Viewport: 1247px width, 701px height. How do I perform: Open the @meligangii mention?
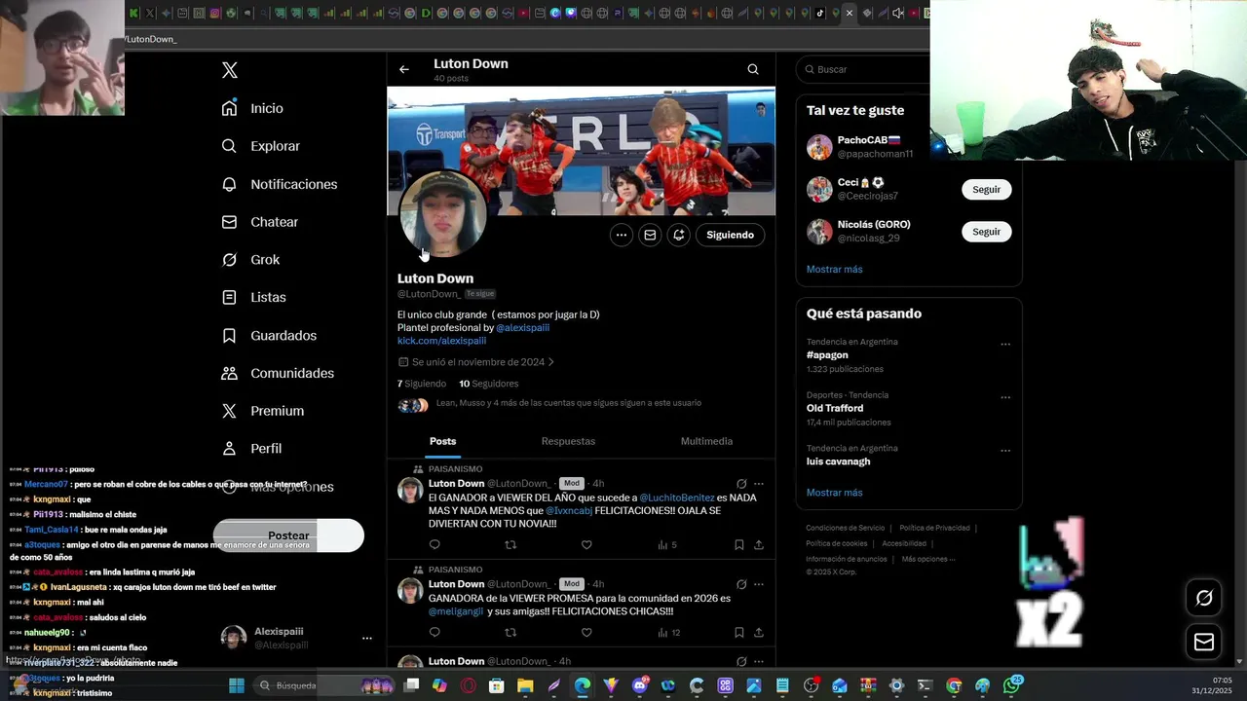click(x=456, y=611)
